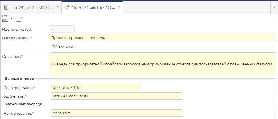Click the Сервер (печать) field dprsib\sql2016
Screen dimensions: 278x119
click(95, 87)
